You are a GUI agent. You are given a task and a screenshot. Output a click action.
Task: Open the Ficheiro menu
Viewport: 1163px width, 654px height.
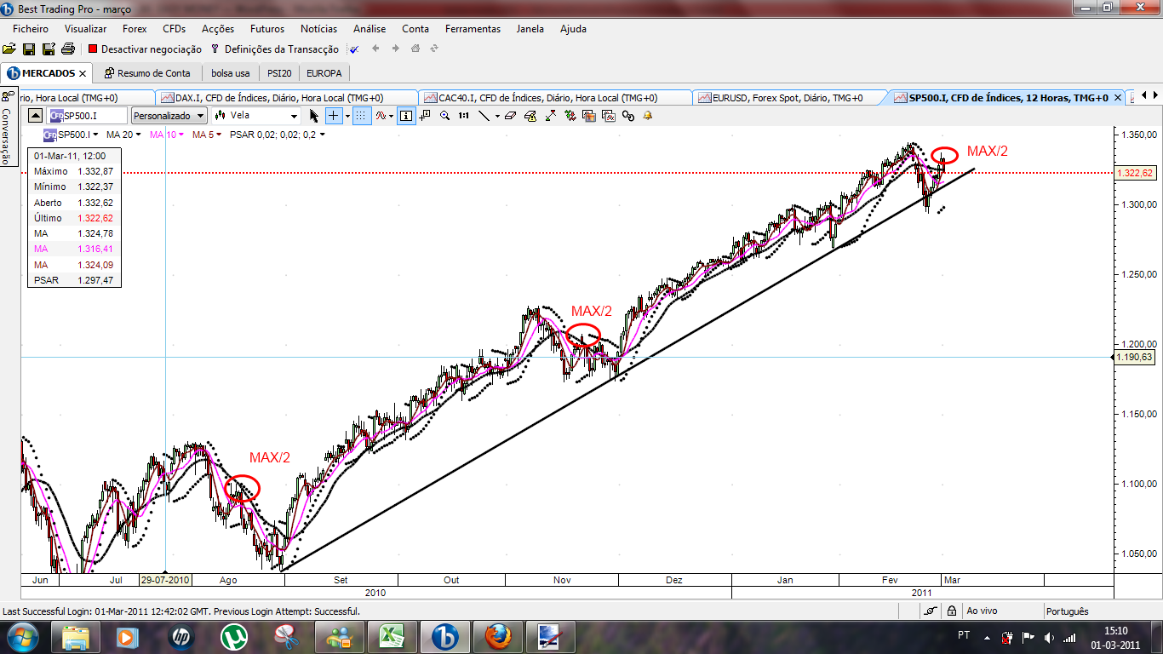pos(31,28)
